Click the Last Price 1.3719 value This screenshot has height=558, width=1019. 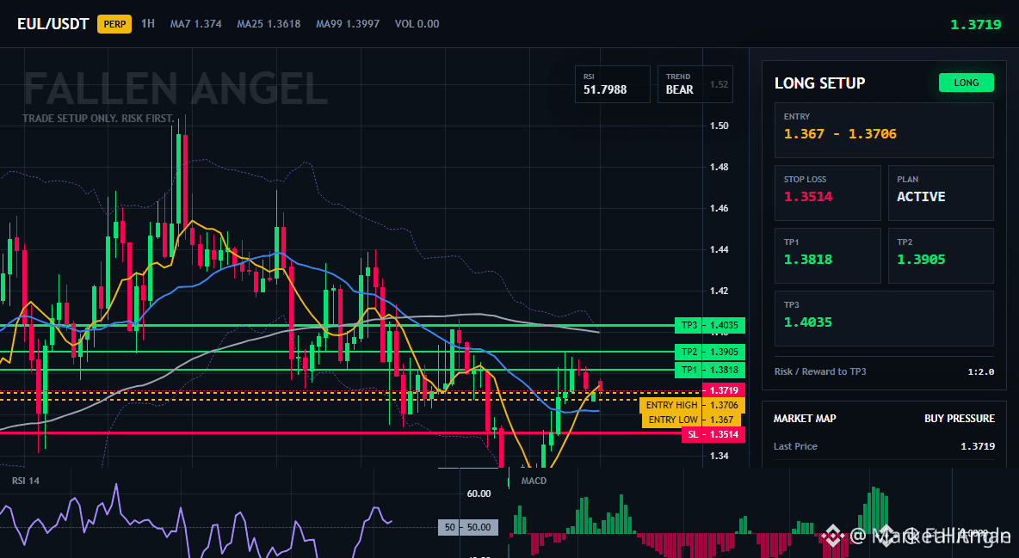(978, 446)
